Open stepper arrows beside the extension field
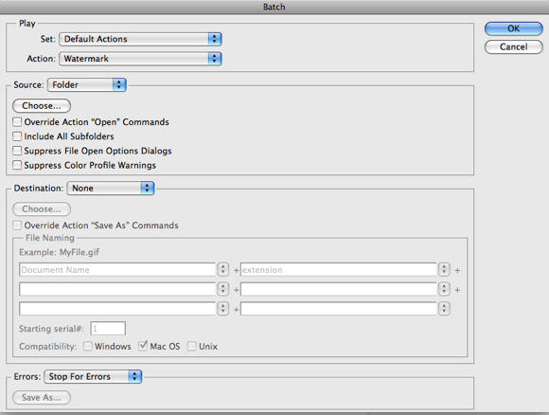The height and width of the screenshot is (415, 549). click(444, 269)
